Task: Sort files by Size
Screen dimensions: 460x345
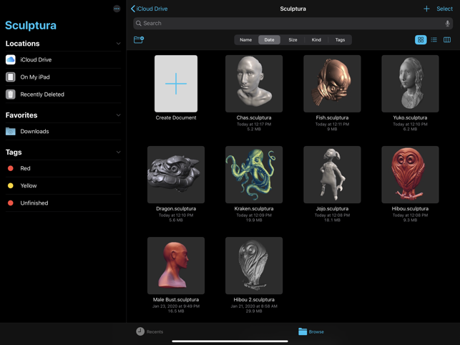Action: coord(293,40)
